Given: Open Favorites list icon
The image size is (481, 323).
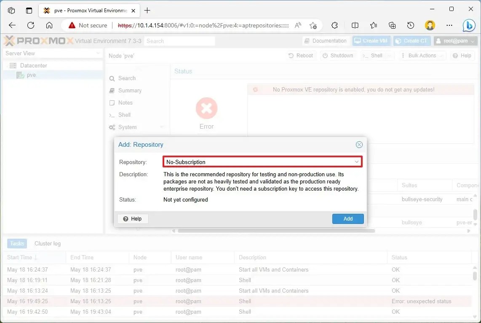Looking at the screenshot, I should 373,25.
